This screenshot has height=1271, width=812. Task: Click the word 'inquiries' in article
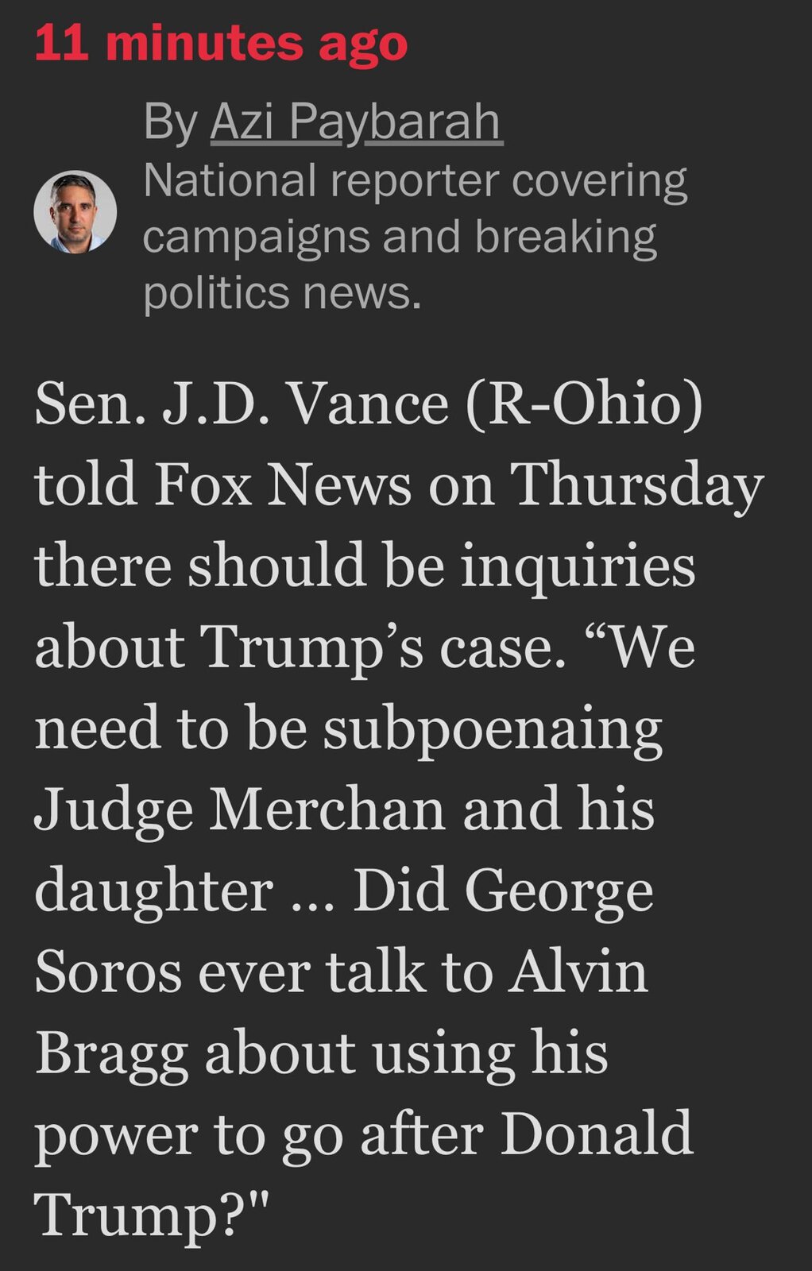coord(578,567)
